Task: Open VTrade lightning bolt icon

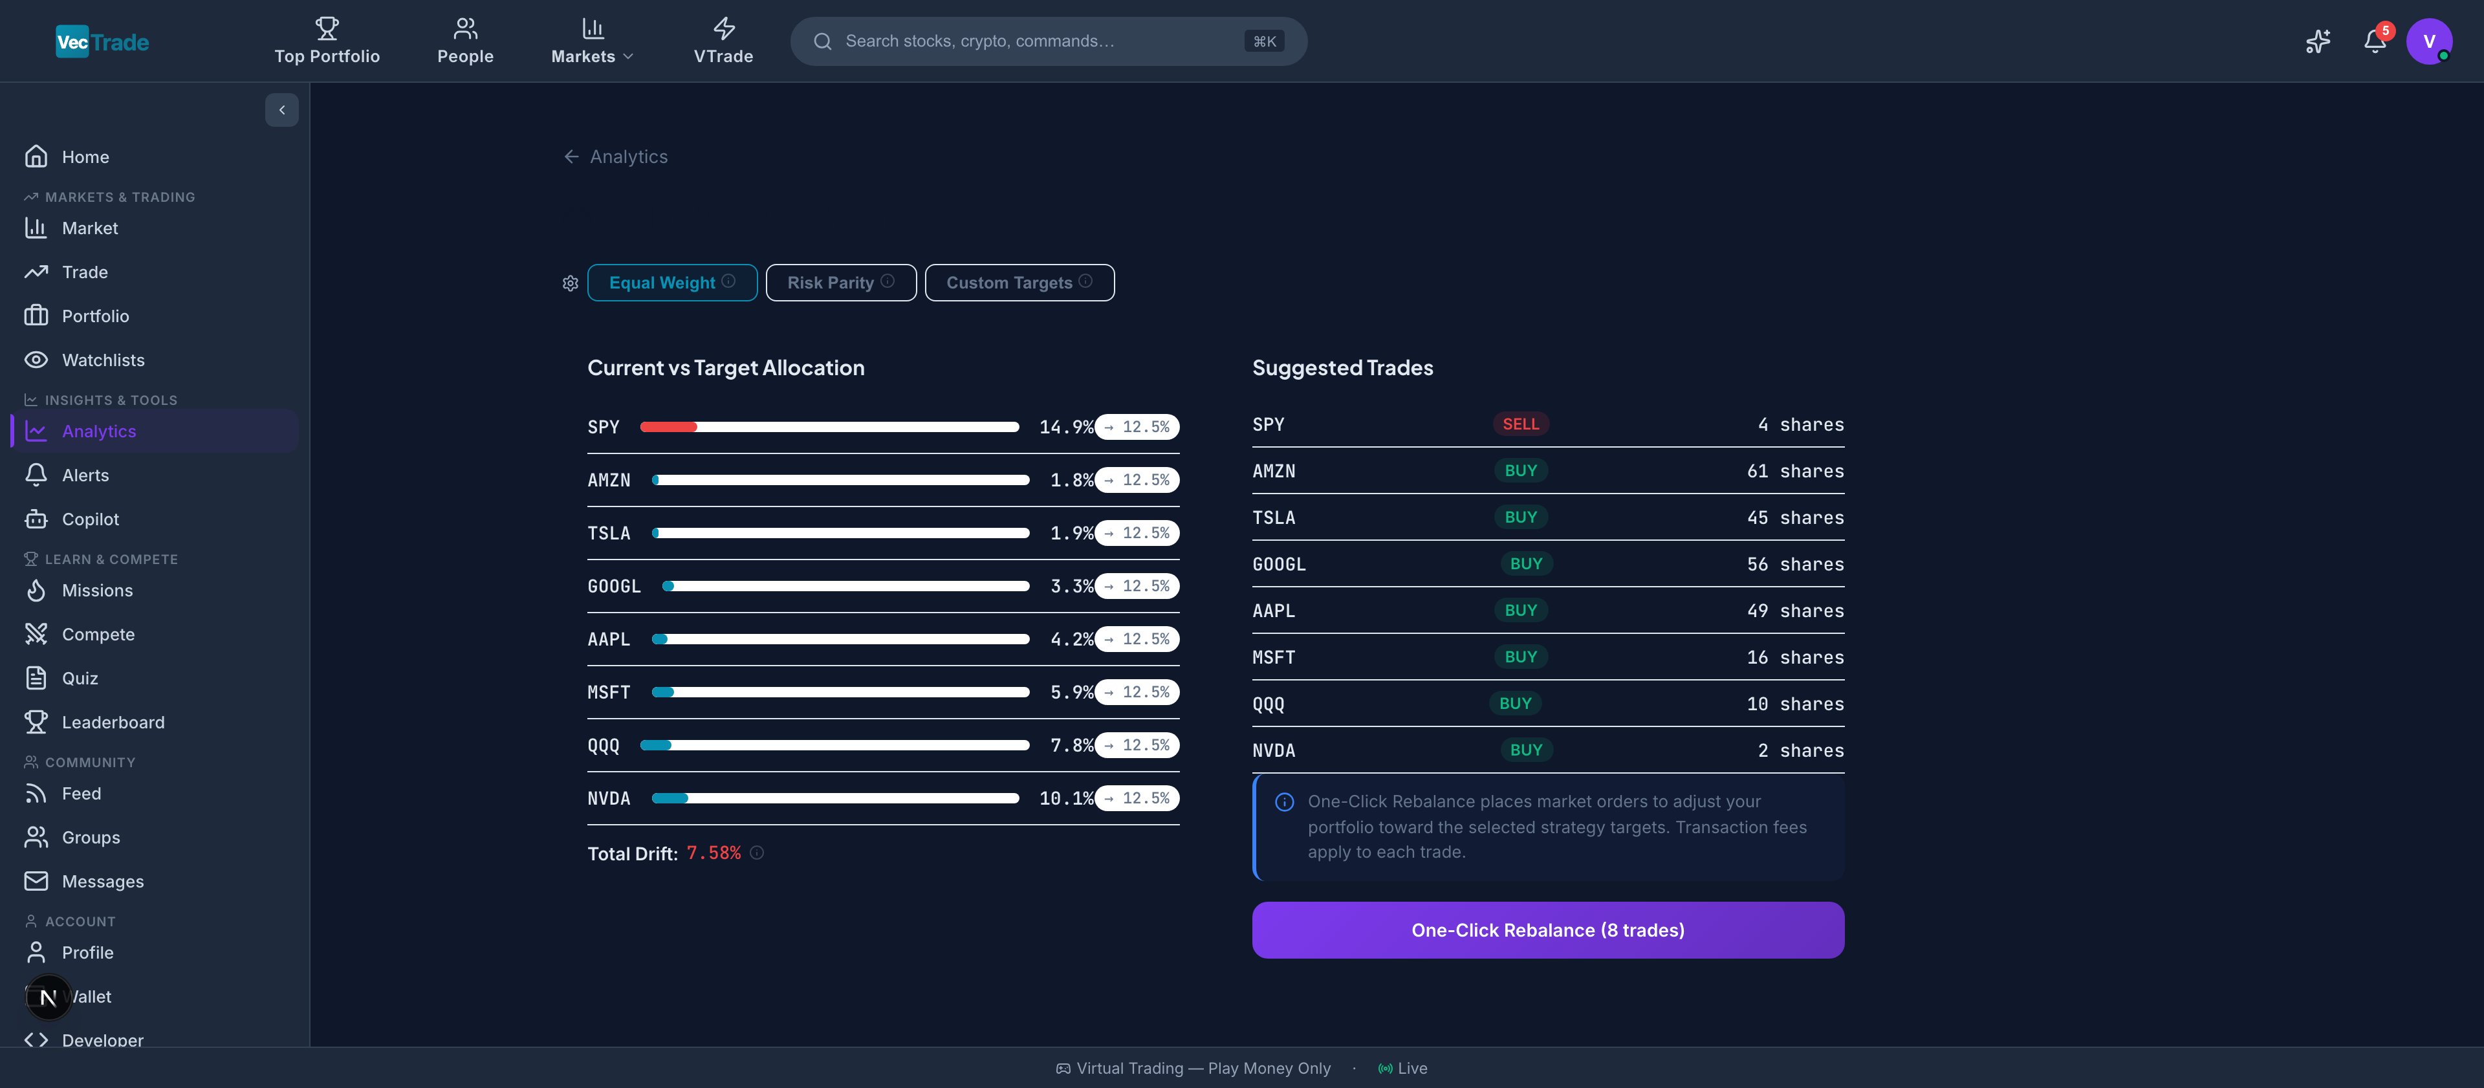Action: point(723,28)
